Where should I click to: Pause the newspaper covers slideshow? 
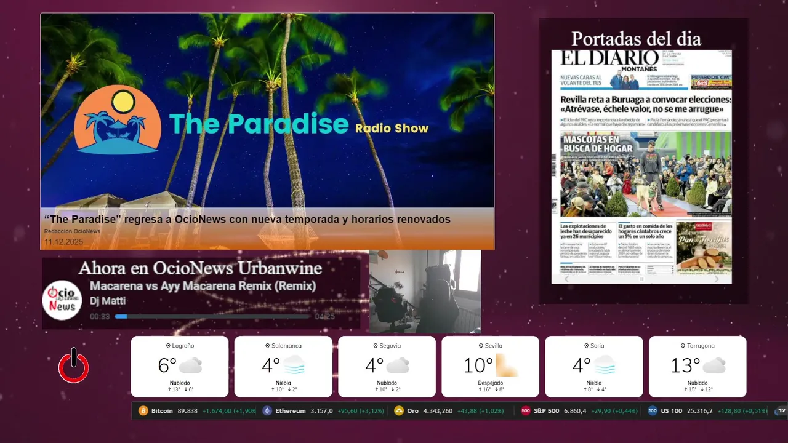641,279
